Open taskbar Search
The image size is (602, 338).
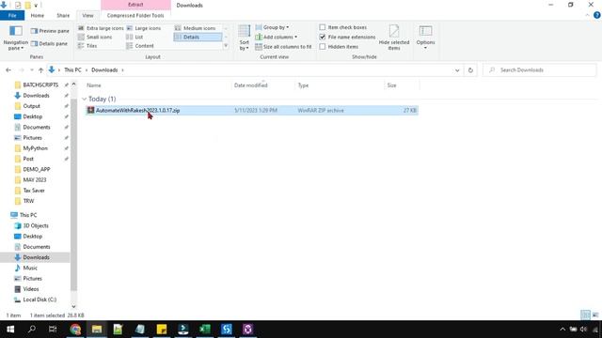tap(32, 330)
